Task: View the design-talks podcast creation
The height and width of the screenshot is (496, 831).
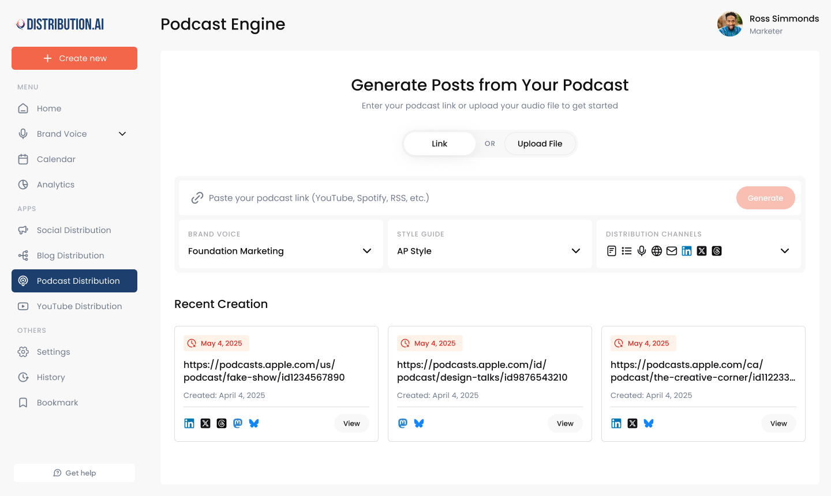Action: click(x=565, y=423)
